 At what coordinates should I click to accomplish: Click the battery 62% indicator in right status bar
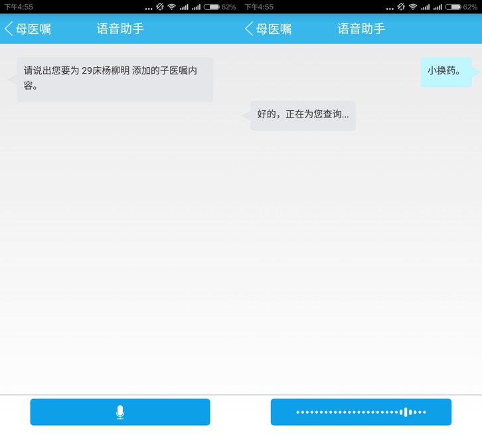(461, 7)
